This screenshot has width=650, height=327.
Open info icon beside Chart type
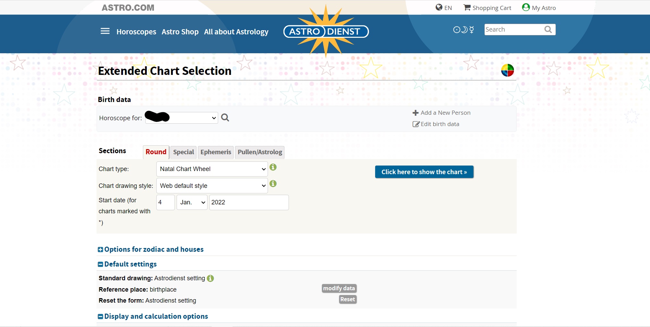[x=273, y=167]
